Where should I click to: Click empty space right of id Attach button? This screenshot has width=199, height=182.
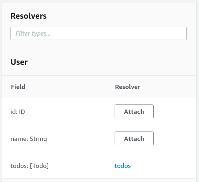click(174, 111)
